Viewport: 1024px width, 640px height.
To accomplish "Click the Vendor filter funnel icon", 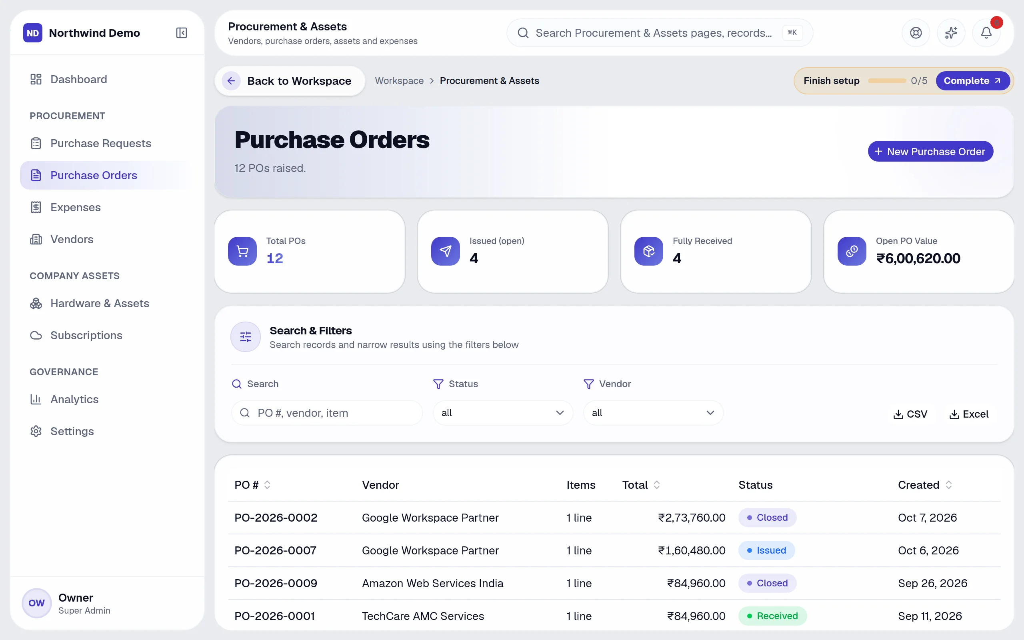I will click(588, 384).
